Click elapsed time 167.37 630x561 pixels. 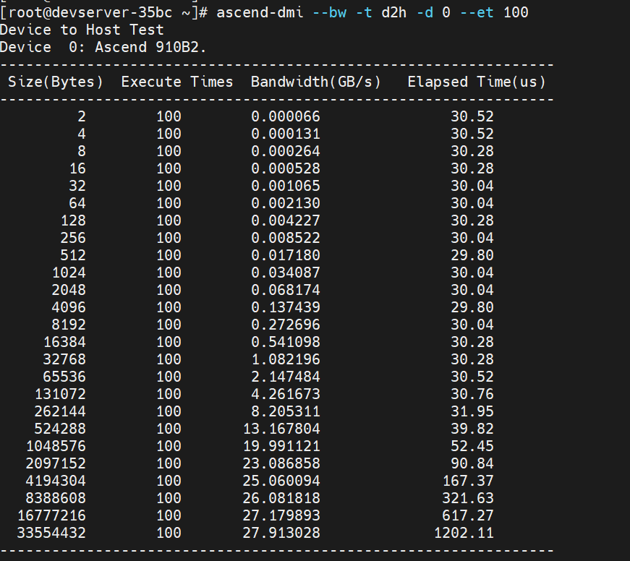coord(468,481)
